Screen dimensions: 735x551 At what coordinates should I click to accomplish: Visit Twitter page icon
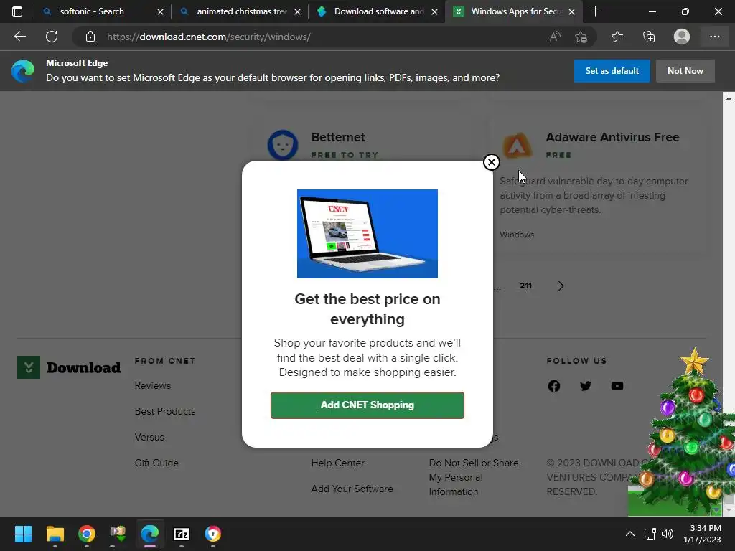pos(586,385)
